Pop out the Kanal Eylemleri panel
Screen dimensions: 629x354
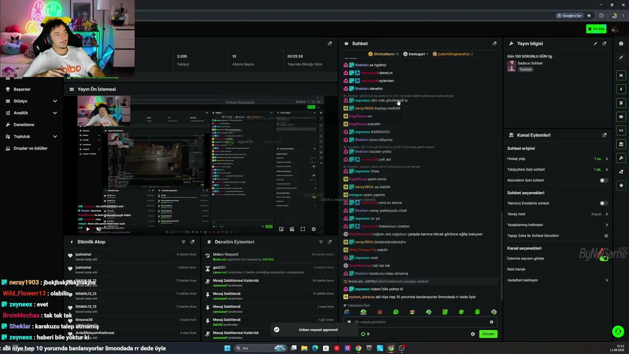604,135
